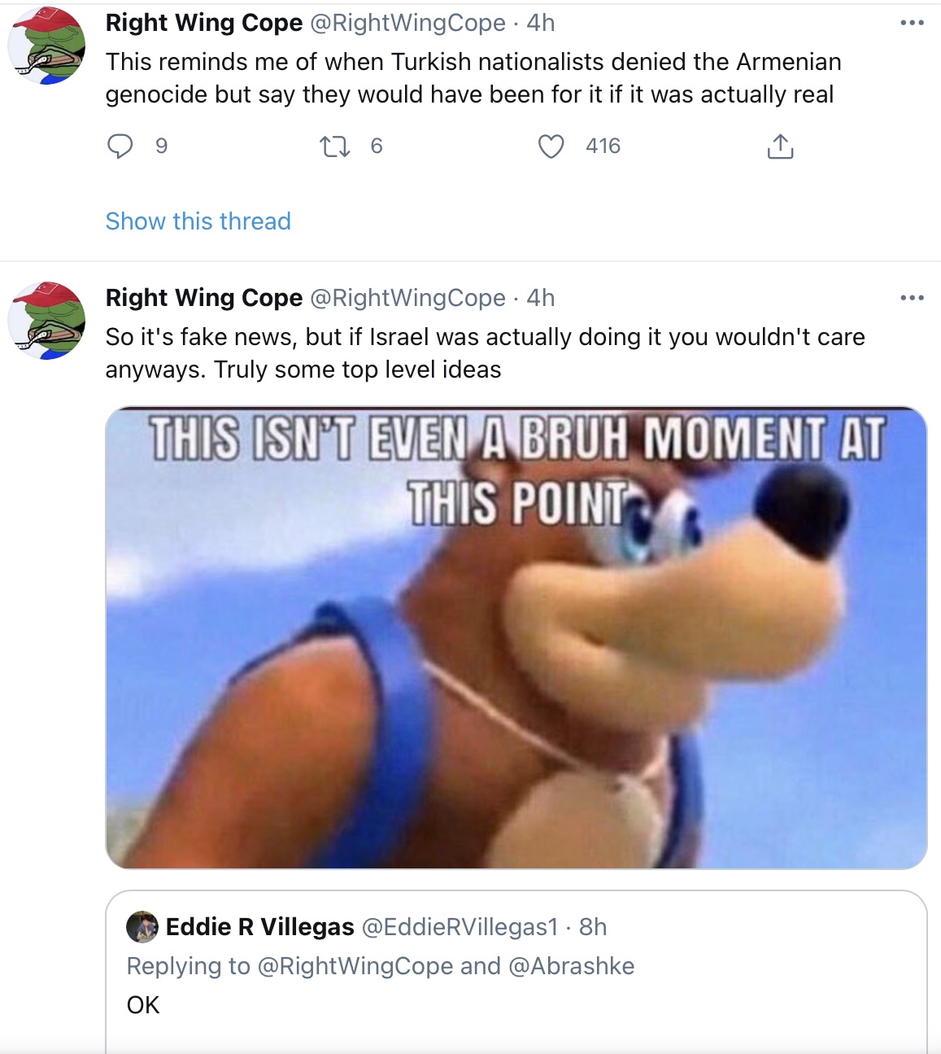This screenshot has width=941, height=1054.
Task: Open more options on fake news tweet
Action: pos(913,298)
